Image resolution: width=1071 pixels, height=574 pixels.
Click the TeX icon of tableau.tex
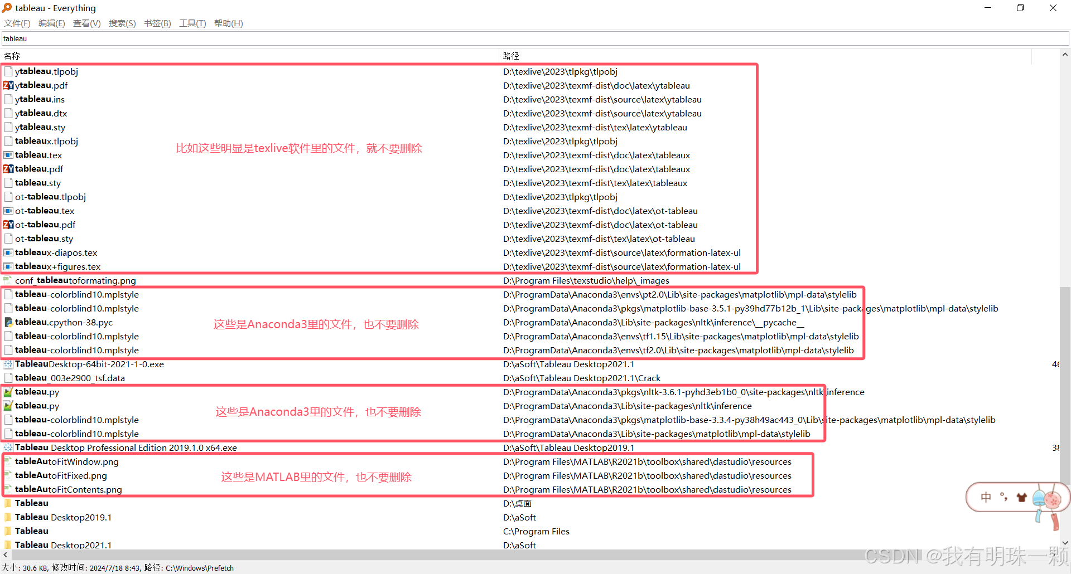8,155
